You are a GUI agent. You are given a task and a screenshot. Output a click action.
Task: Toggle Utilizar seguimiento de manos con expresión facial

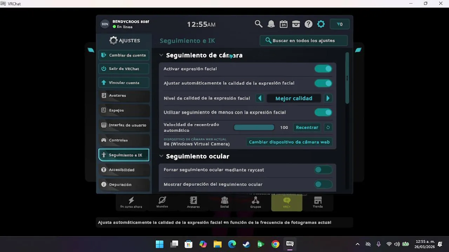[x=323, y=112]
